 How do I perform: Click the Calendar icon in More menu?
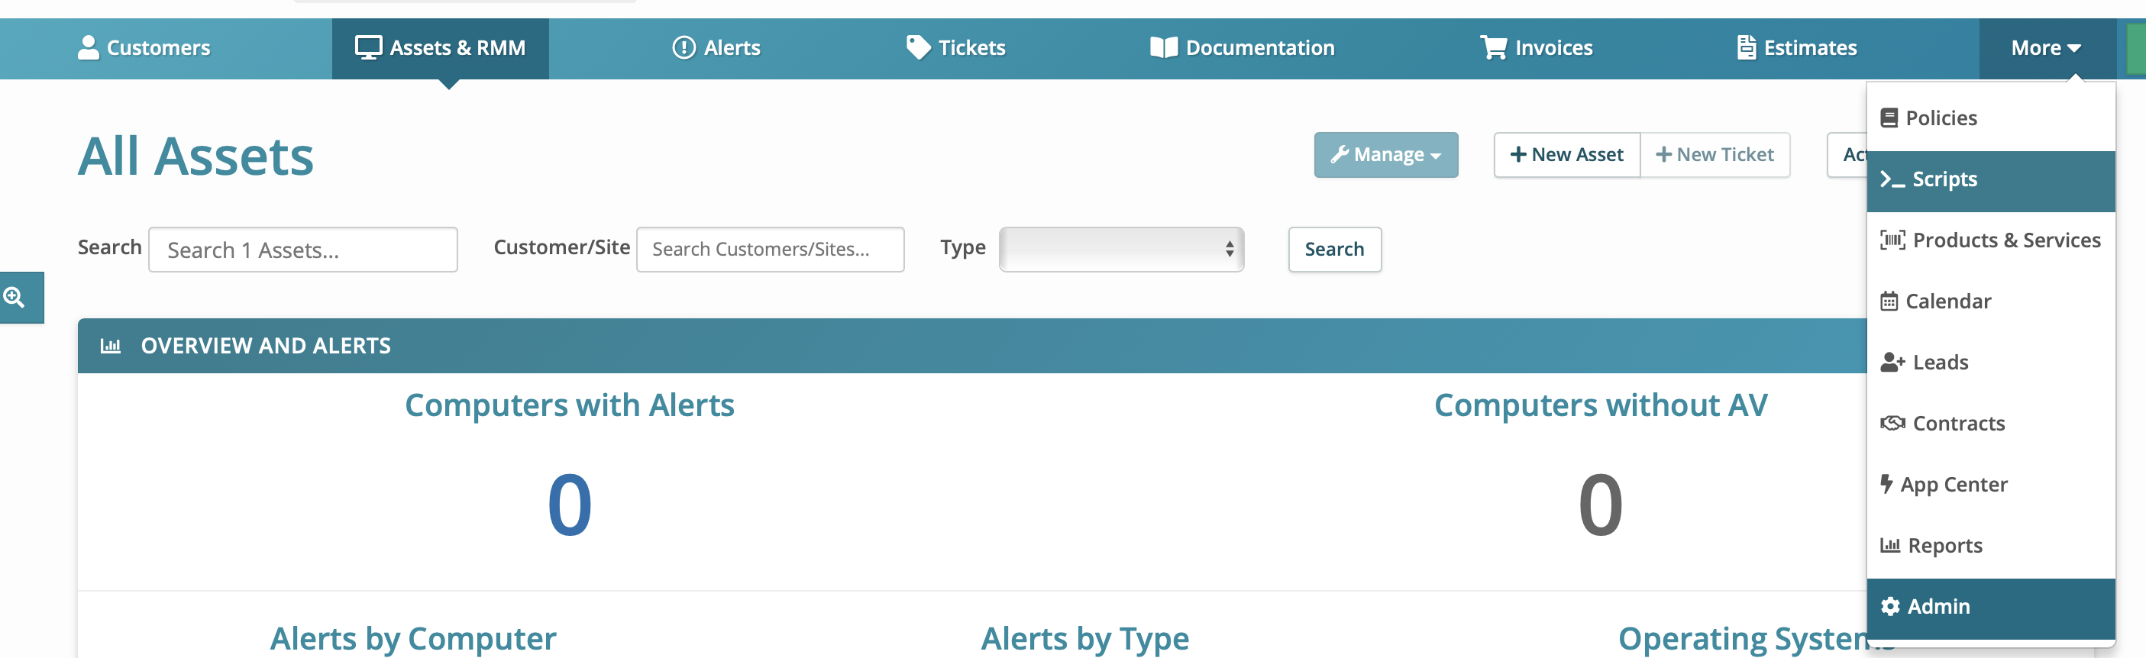[1889, 302]
